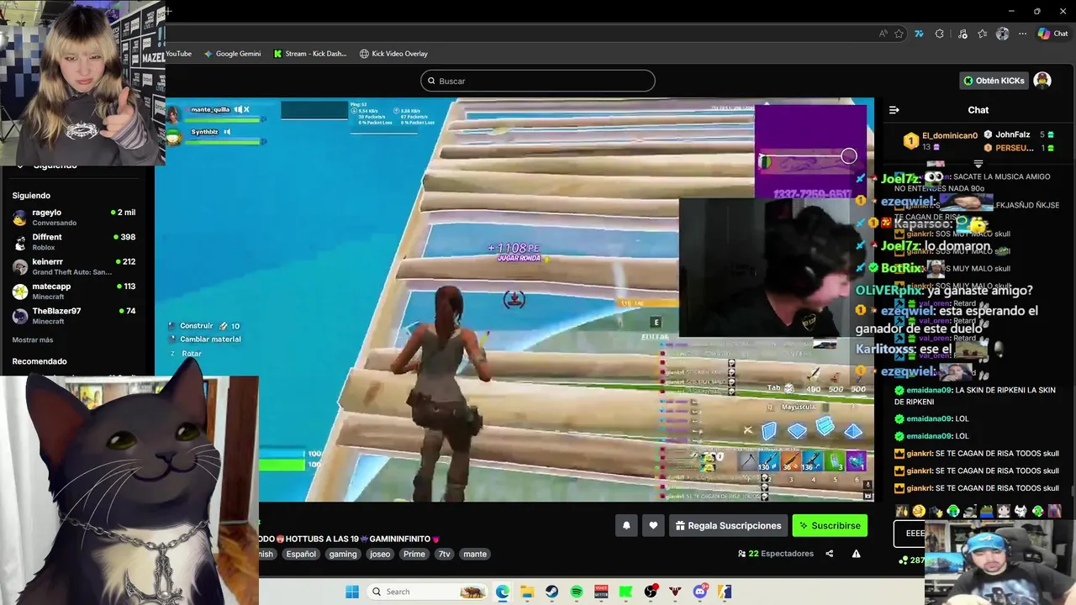Screen dimensions: 1076x605
Task: Open the YouTube bookmark
Action: 178,54
